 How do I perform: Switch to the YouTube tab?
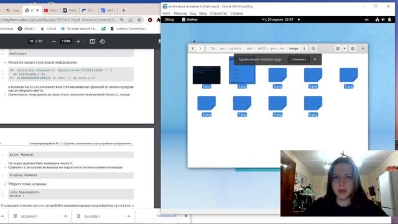[50, 11]
